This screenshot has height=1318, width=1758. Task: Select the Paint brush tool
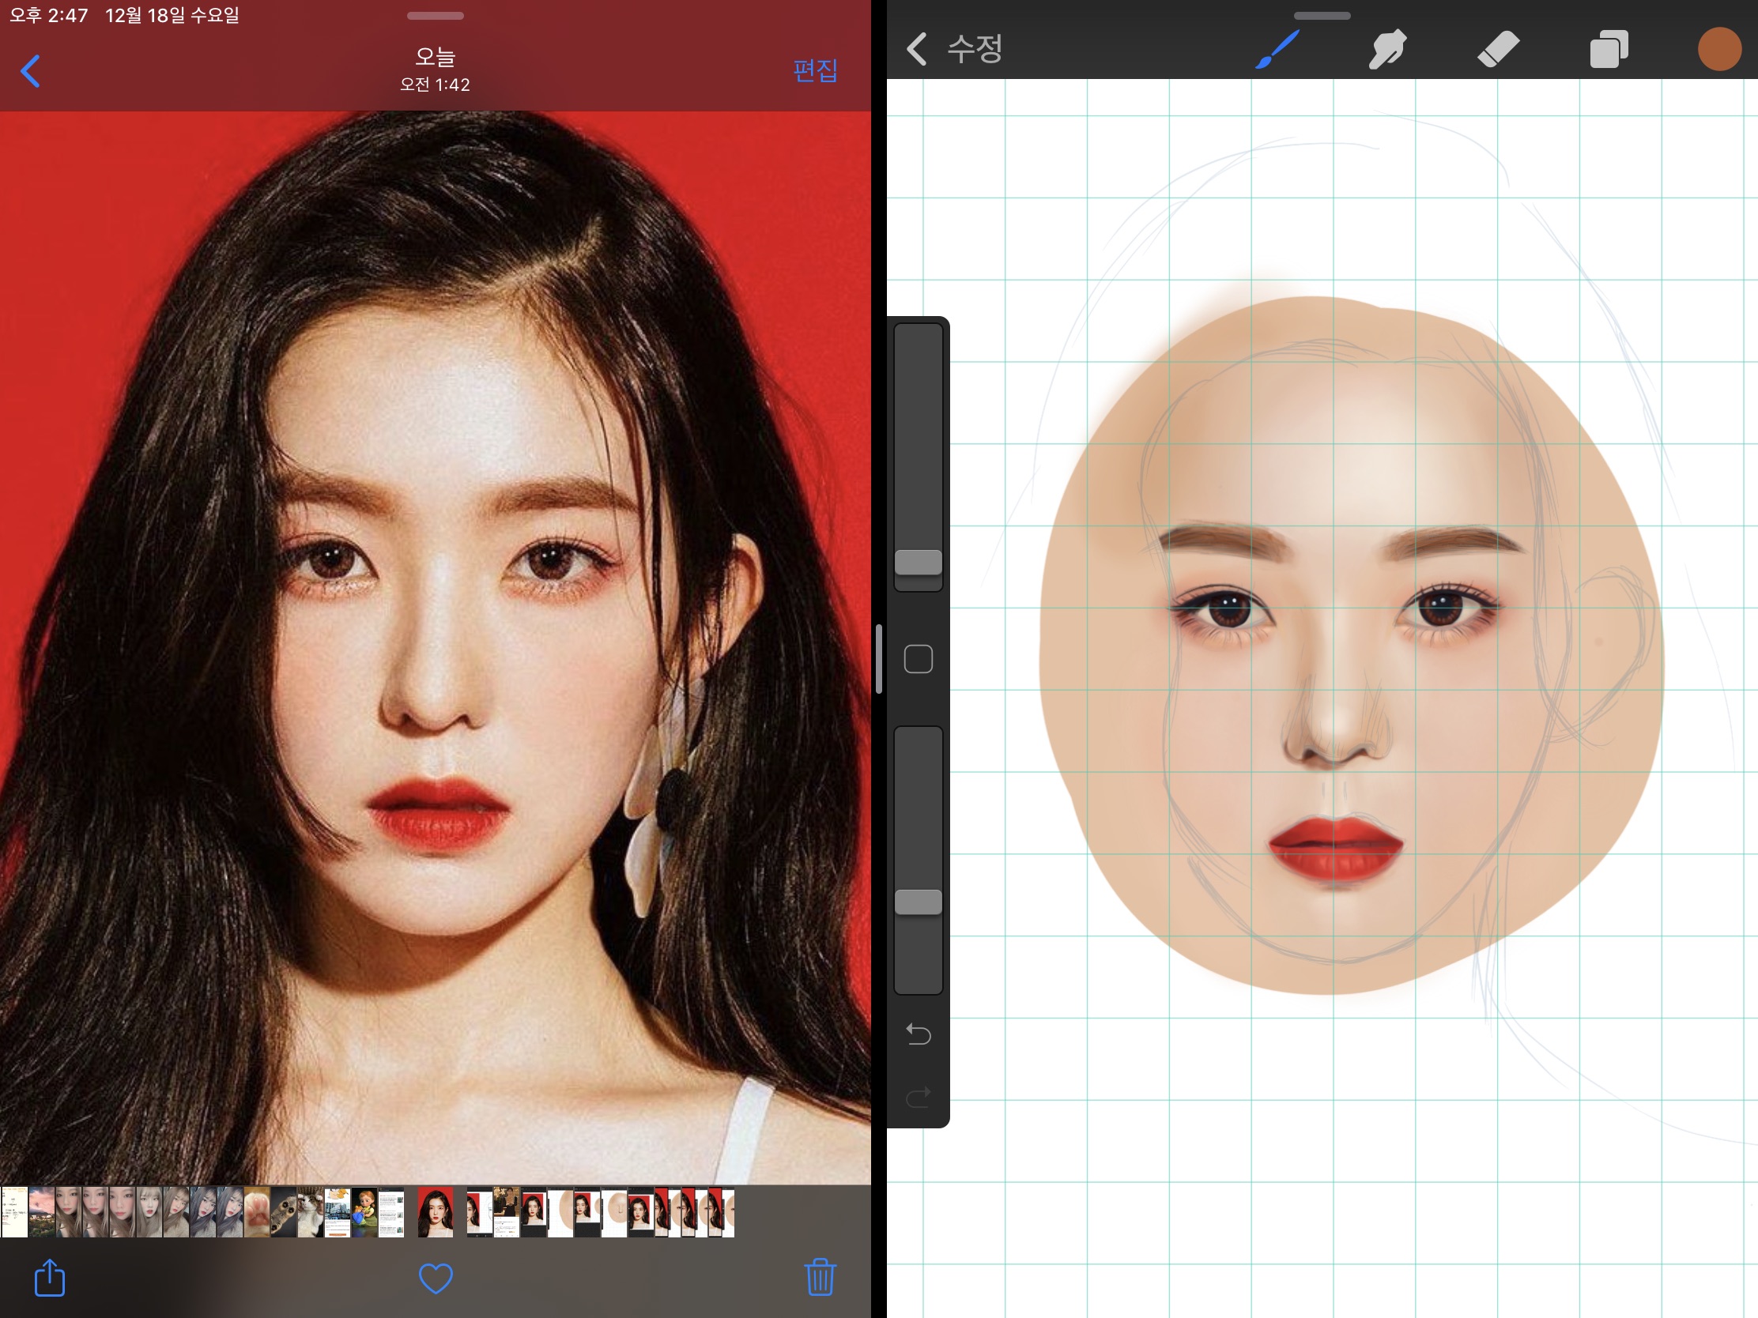(1277, 49)
